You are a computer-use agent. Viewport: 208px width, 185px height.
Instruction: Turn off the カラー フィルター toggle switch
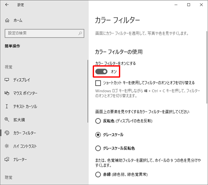[102, 72]
